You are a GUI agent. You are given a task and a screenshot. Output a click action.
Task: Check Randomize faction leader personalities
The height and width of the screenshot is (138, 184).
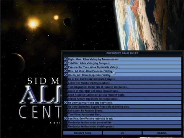coord(122,123)
